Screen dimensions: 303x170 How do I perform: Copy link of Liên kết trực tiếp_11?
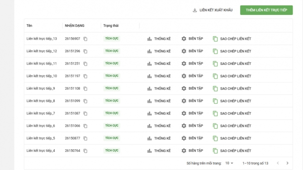click(x=232, y=64)
